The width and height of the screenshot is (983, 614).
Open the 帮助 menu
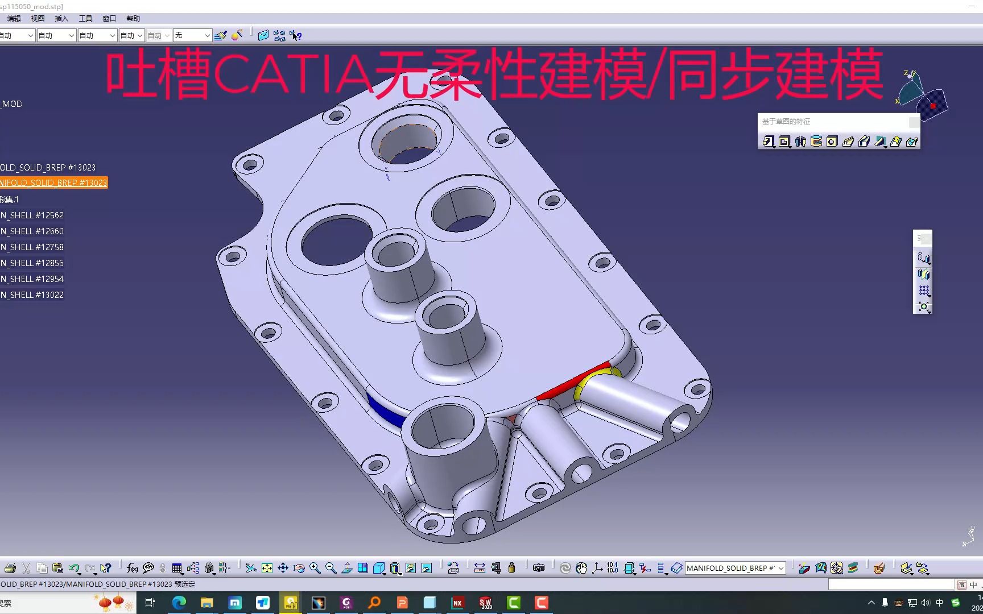click(133, 19)
